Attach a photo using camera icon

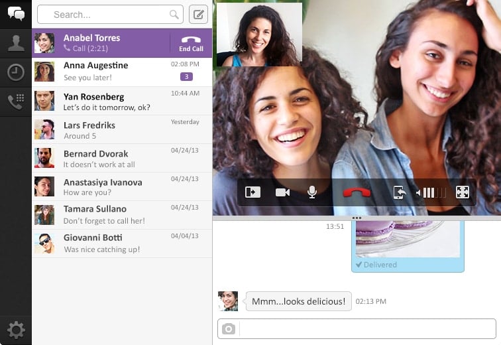(229, 329)
